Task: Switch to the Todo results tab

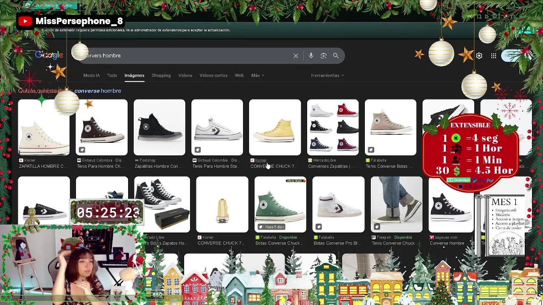Action: pyautogui.click(x=112, y=75)
